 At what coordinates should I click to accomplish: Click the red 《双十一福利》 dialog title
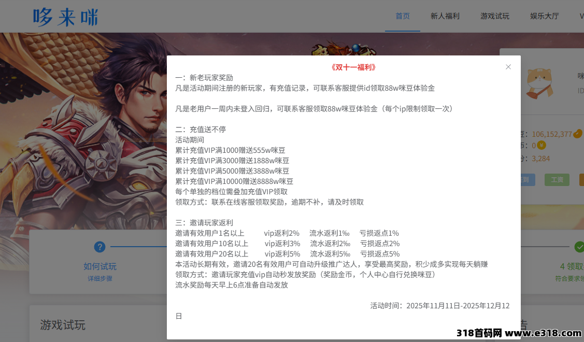(352, 67)
